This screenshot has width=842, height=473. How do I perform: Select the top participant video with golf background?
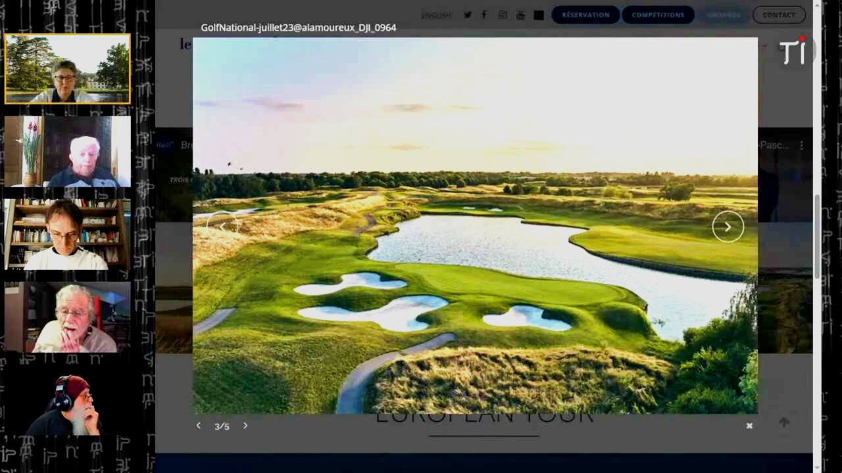pos(68,69)
